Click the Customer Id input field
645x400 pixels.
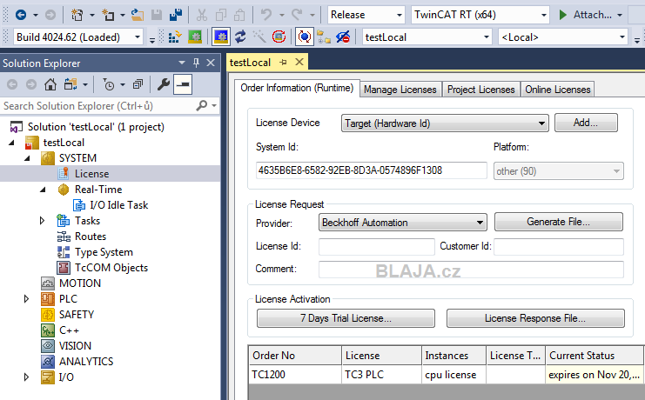tap(559, 247)
